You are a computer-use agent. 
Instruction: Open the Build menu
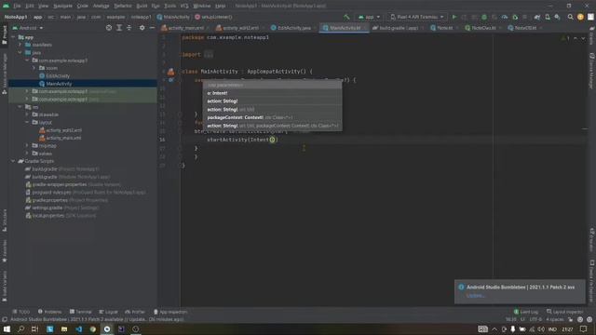point(142,6)
